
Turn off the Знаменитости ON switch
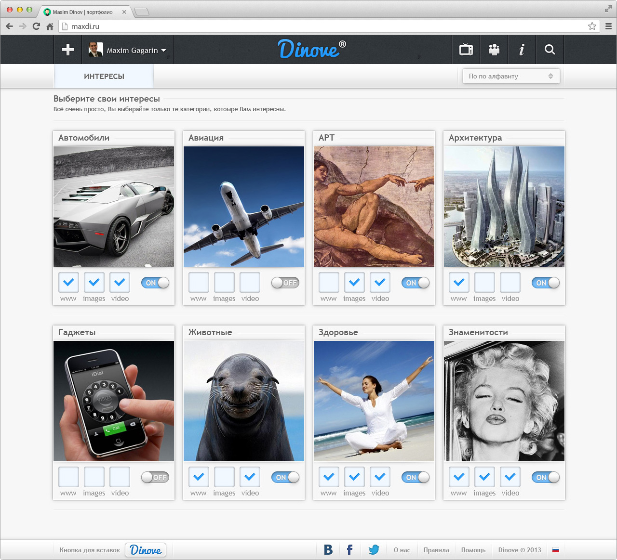tap(546, 477)
